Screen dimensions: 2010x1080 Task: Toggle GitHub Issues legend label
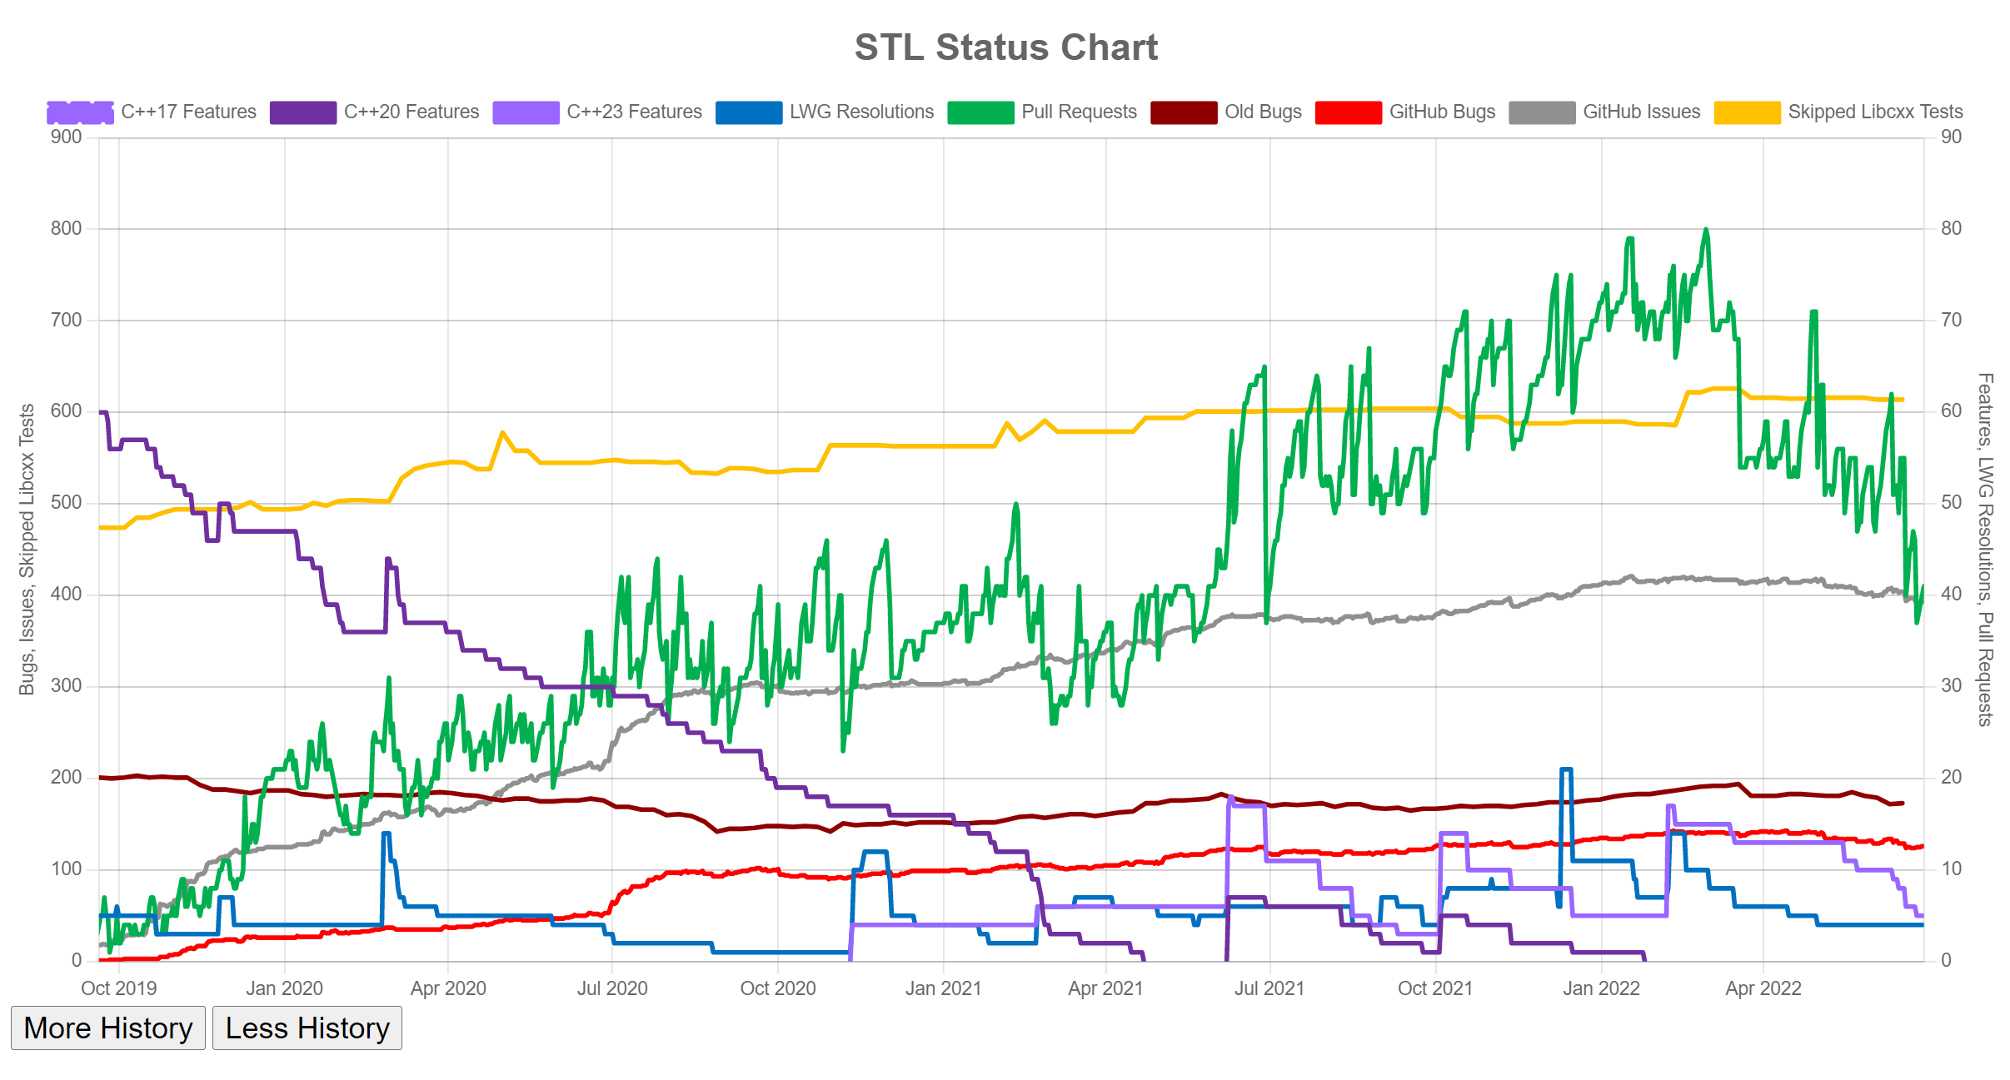click(x=1641, y=112)
